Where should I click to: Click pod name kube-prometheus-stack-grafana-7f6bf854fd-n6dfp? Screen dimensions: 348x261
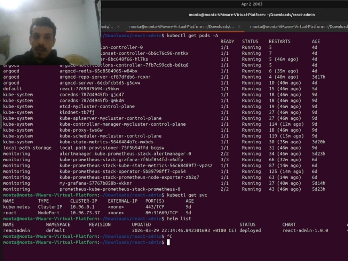click(x=121, y=160)
